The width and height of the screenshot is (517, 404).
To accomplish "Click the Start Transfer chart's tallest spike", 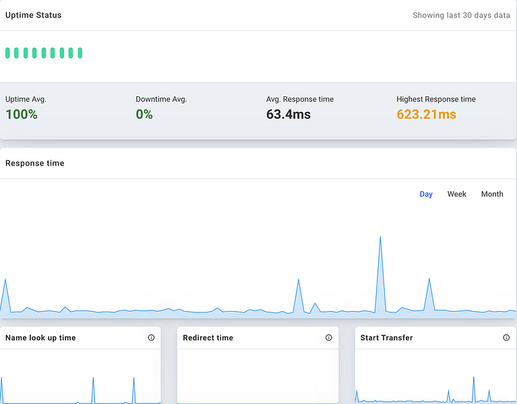I will pos(474,378).
